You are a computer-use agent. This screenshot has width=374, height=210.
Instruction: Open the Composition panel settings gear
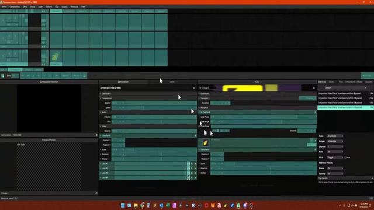193,88
